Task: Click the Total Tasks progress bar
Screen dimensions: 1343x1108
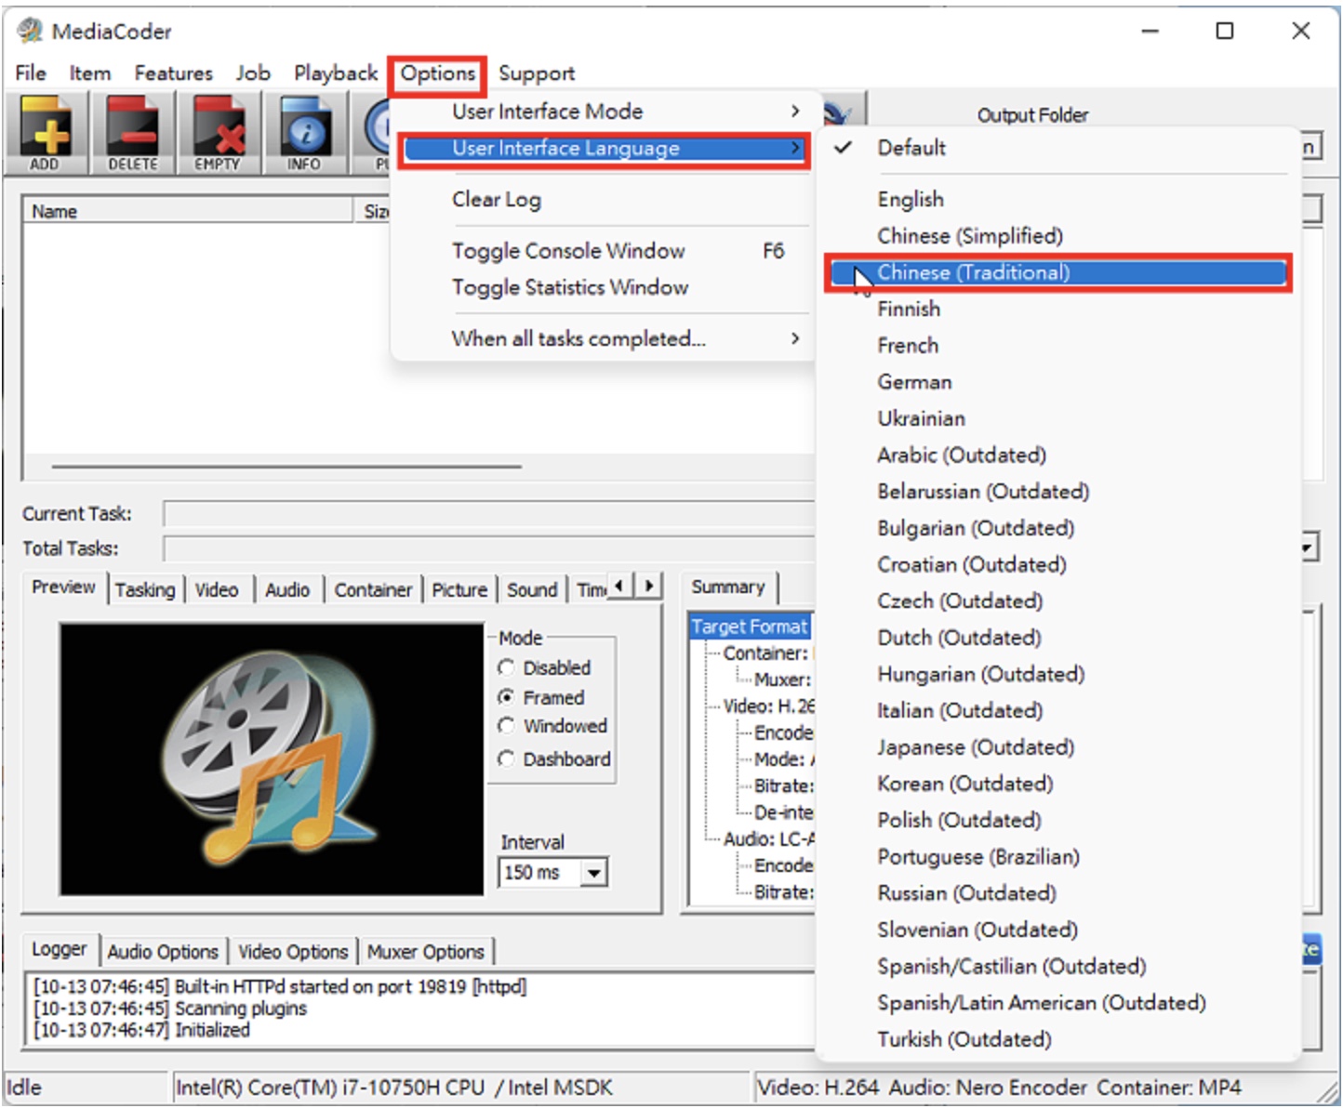Action: click(489, 548)
